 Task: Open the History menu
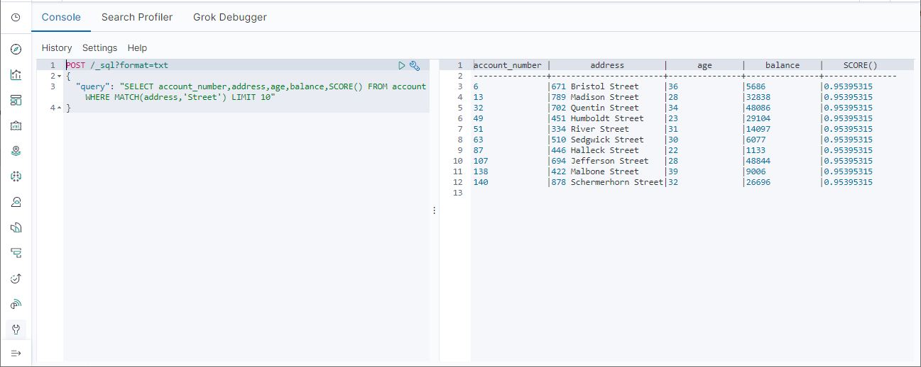point(57,48)
